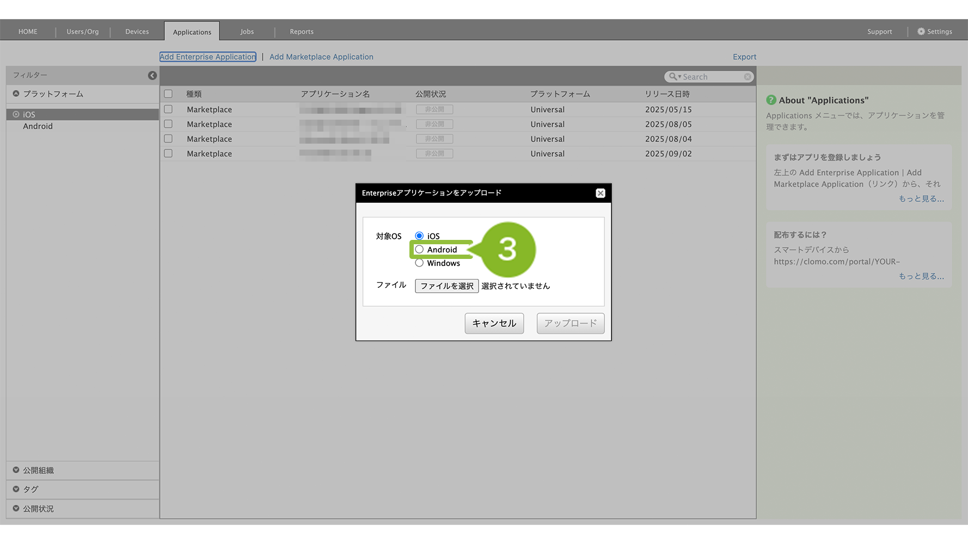Click the Settings gear icon

(x=921, y=32)
